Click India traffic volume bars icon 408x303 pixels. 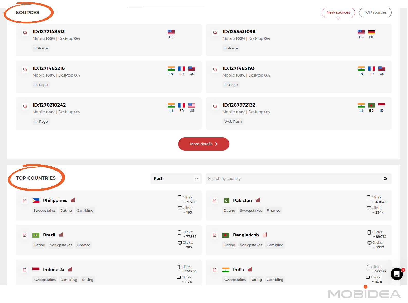point(250,270)
